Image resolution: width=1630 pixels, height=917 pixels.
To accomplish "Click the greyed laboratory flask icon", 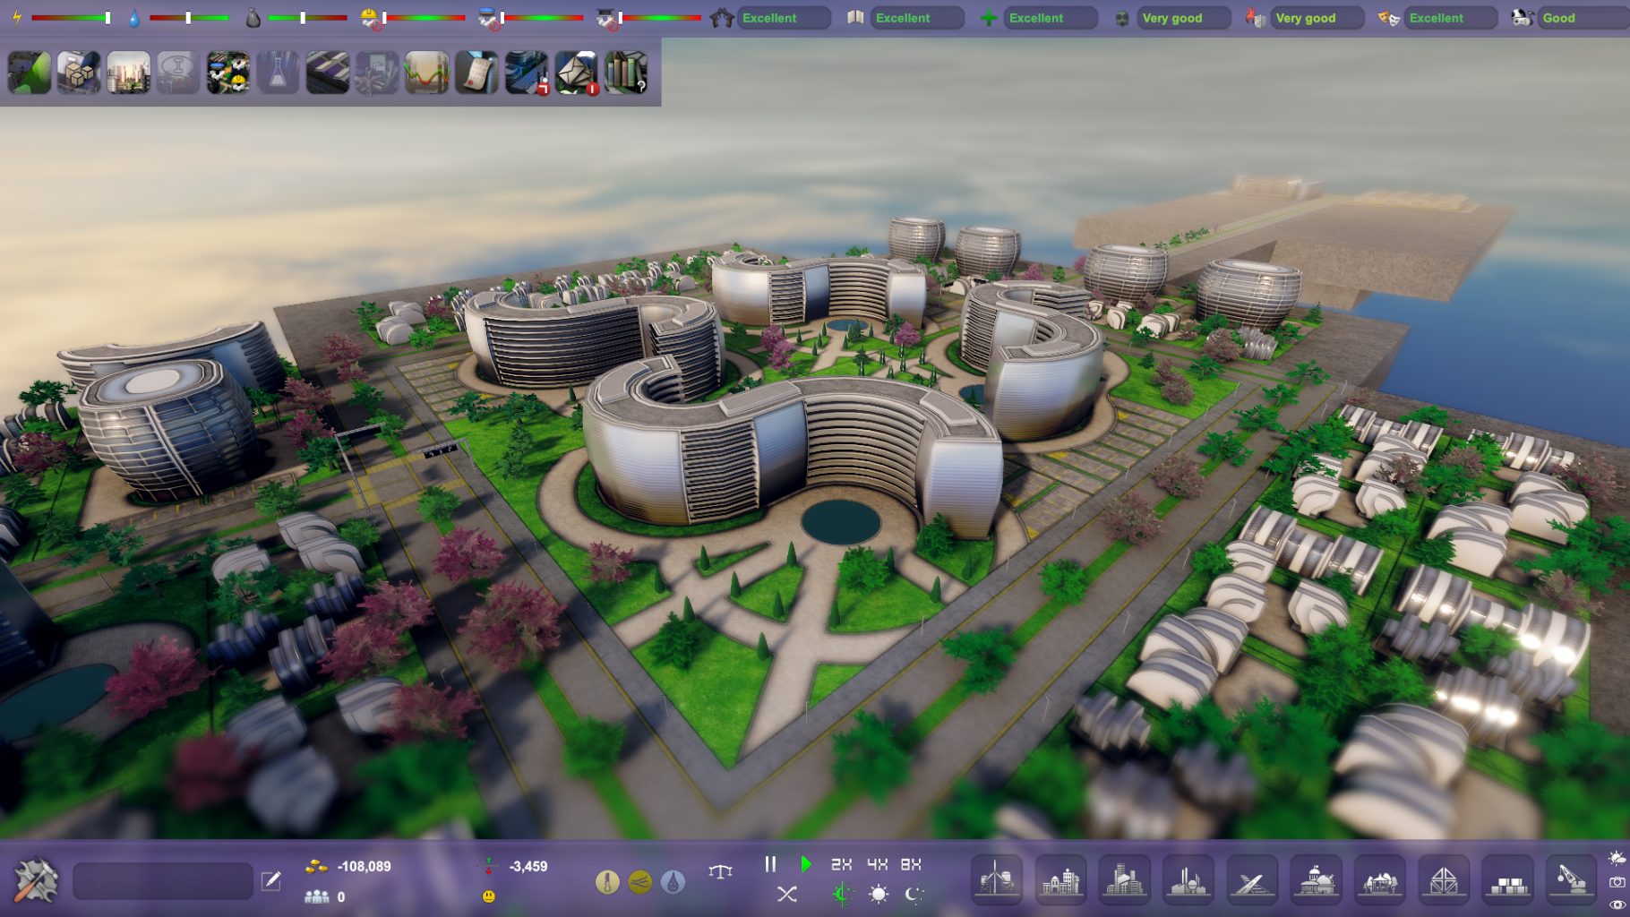I will point(278,73).
